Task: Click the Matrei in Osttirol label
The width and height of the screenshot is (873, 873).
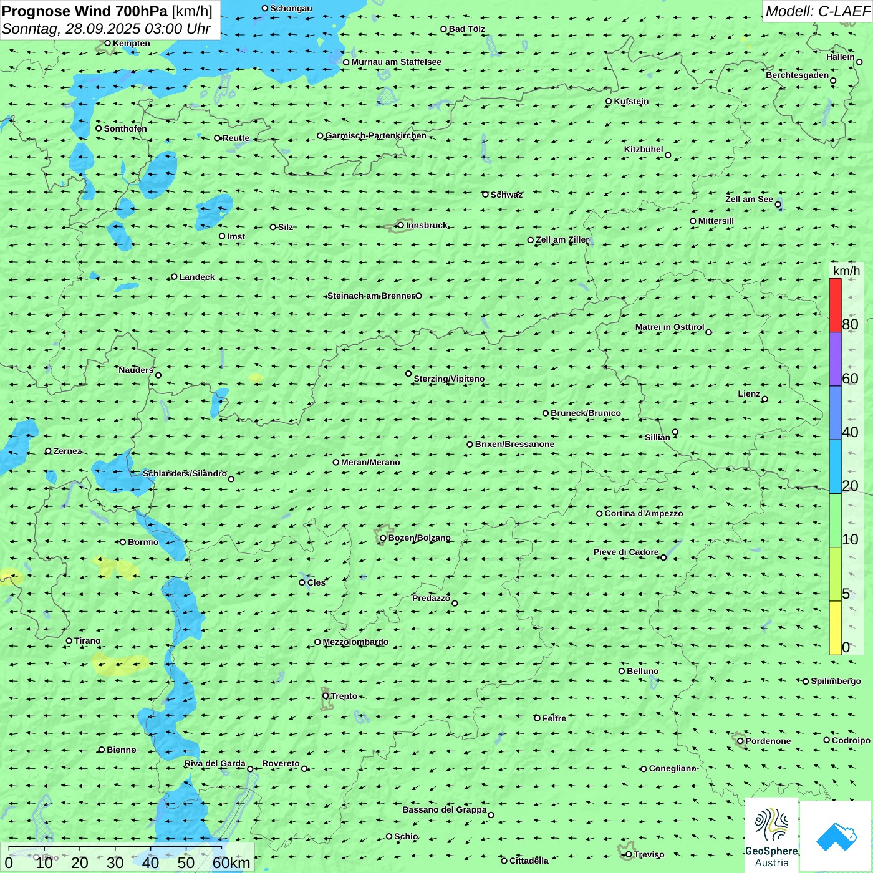Action: pos(670,327)
